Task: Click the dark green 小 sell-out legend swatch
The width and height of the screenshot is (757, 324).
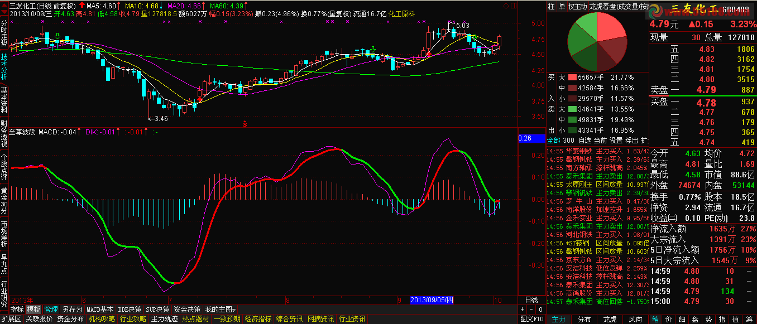Action: [572, 130]
